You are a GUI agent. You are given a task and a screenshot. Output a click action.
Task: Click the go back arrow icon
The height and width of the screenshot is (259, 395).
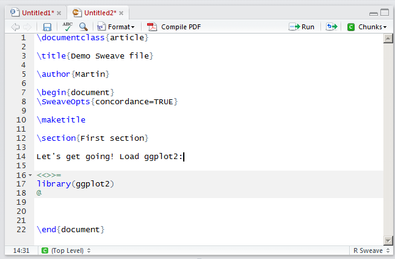tap(16, 27)
